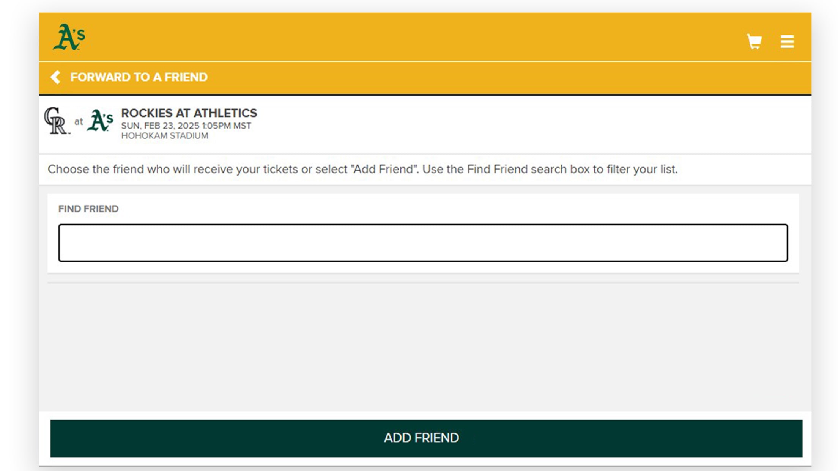Viewport: 838px width, 471px height.
Task: Open the hamburger menu
Action: [x=787, y=41]
